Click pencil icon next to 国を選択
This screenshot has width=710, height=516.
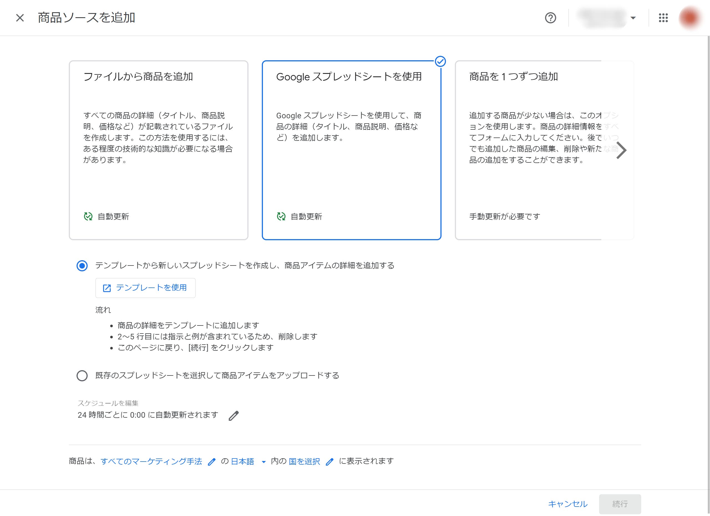[330, 462]
